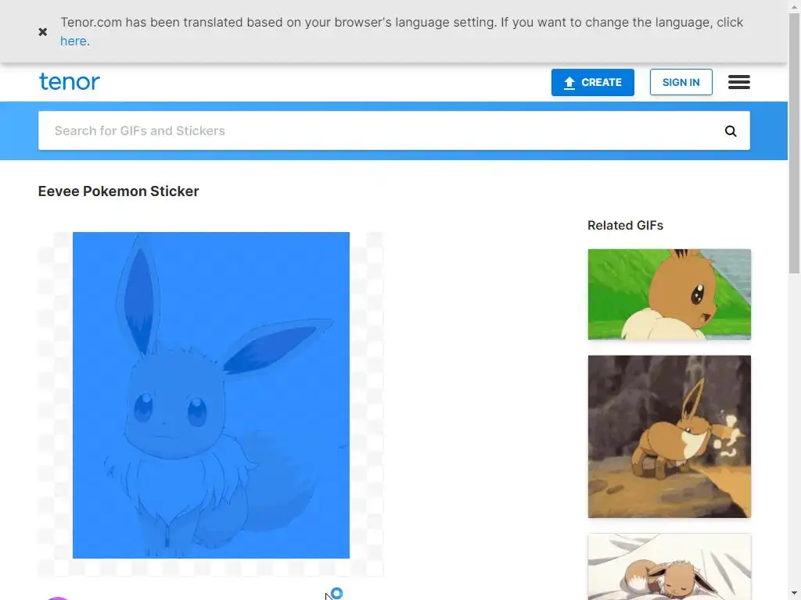Image resolution: width=801 pixels, height=600 pixels.
Task: Open the hamburger menu
Action: point(739,82)
